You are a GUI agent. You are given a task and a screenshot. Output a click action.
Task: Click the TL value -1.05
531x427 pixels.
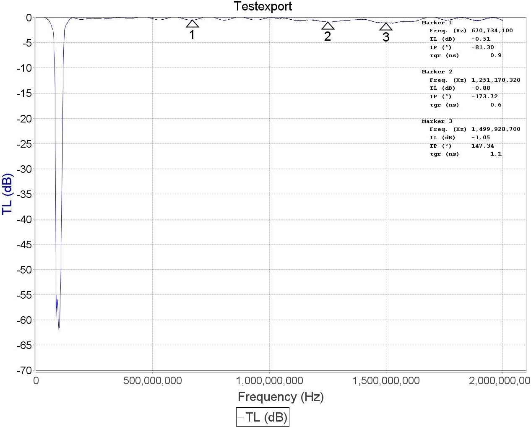[x=481, y=138]
